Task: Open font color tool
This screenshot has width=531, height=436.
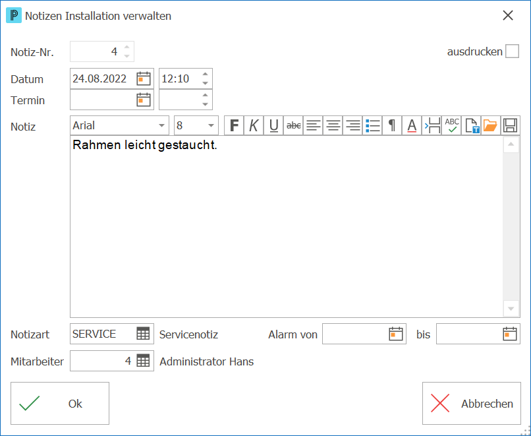Action: (x=412, y=125)
